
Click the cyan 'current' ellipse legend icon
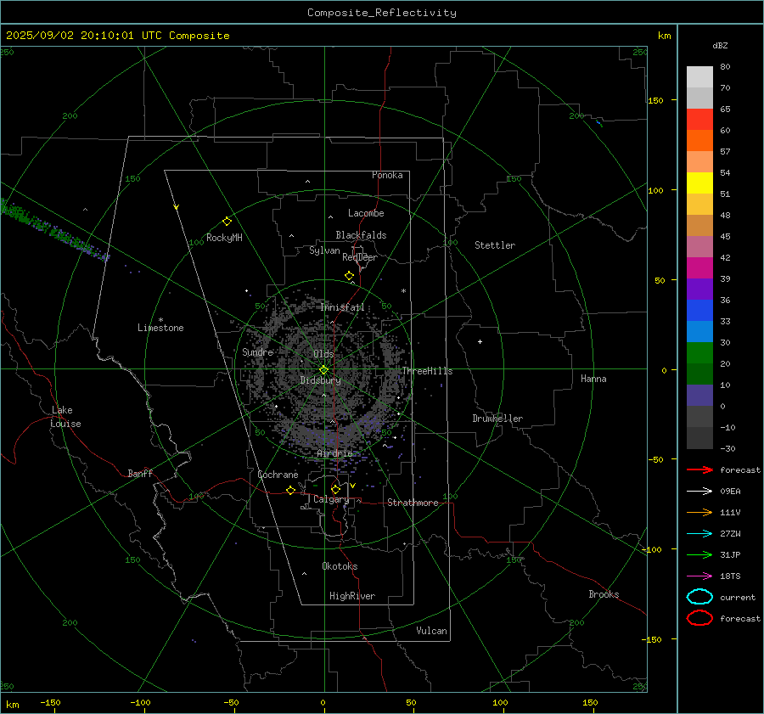point(699,597)
